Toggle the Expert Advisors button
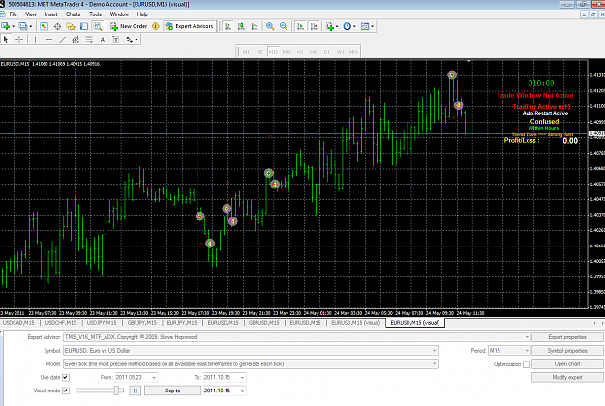The height and width of the screenshot is (406, 605). click(189, 26)
